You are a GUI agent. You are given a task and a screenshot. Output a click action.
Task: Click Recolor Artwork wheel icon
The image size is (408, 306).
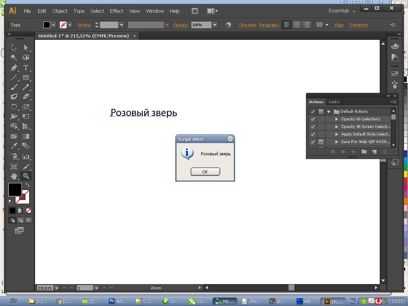[x=228, y=25]
